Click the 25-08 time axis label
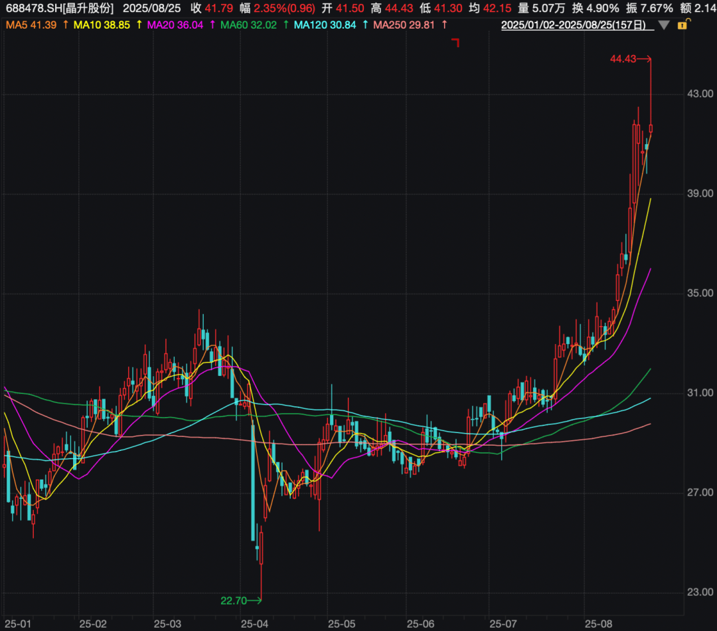Image resolution: width=717 pixels, height=631 pixels. (x=599, y=624)
